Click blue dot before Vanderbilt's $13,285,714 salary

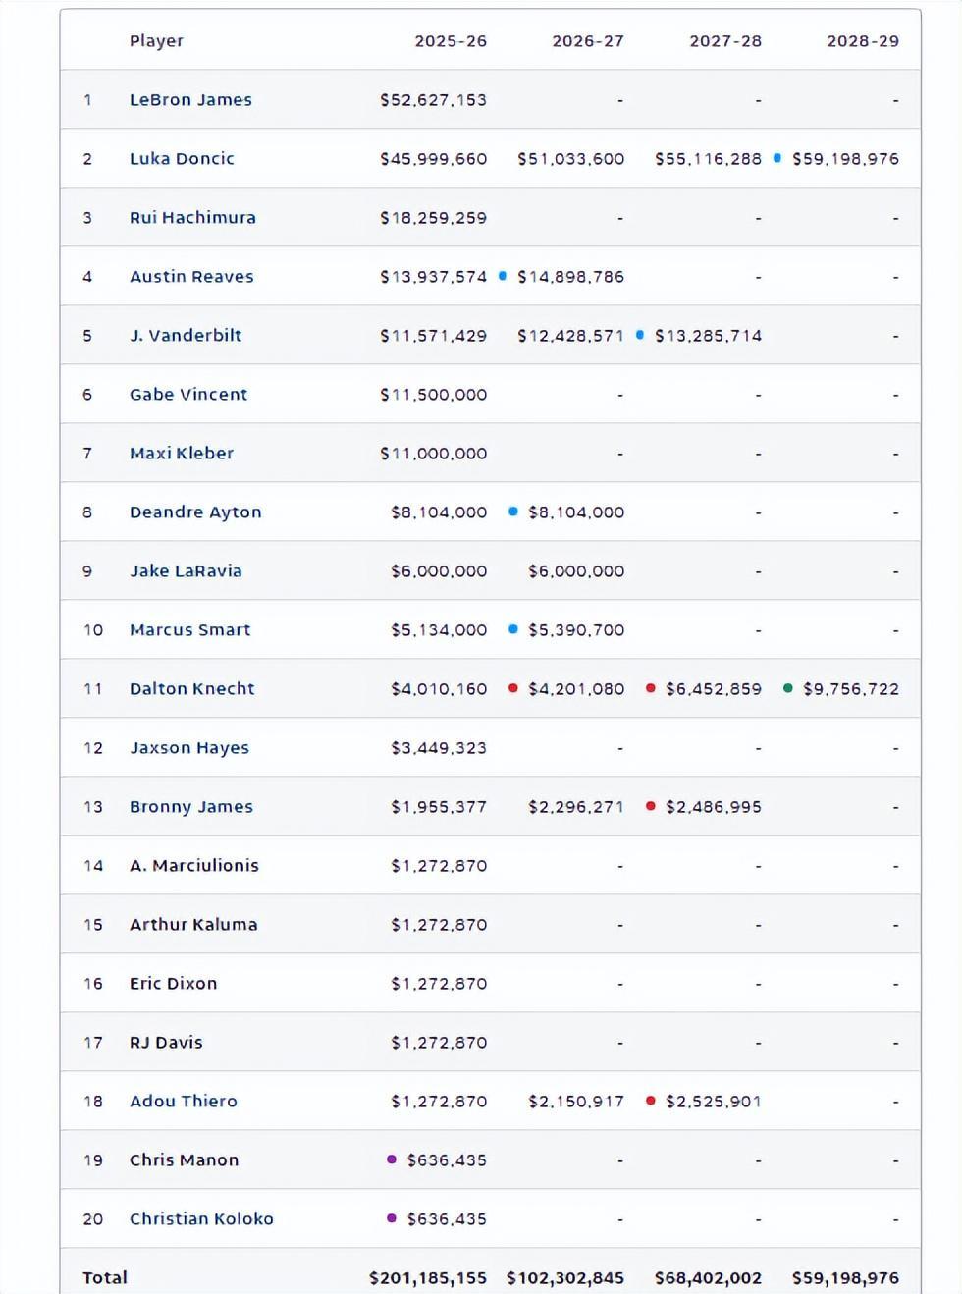640,335
